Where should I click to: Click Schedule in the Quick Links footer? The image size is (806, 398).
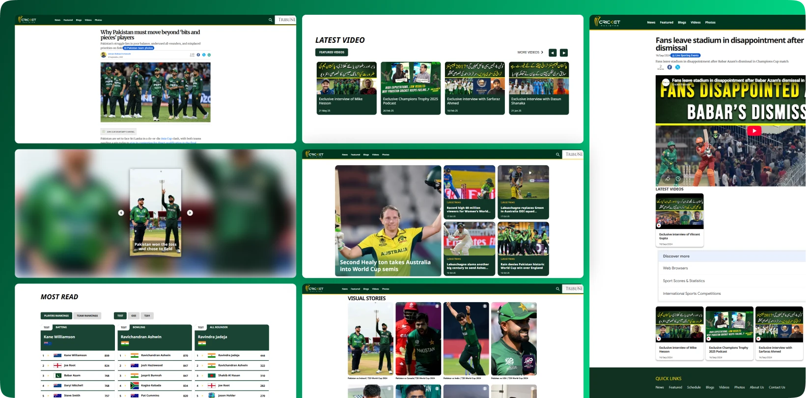pyautogui.click(x=694, y=387)
